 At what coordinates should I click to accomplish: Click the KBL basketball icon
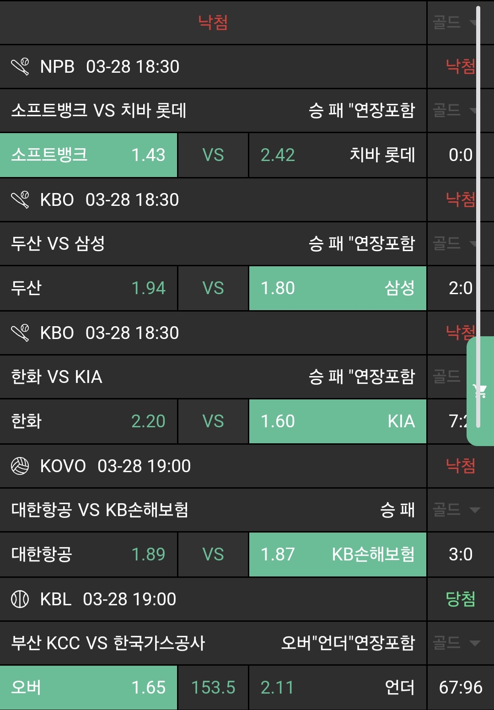[20, 599]
